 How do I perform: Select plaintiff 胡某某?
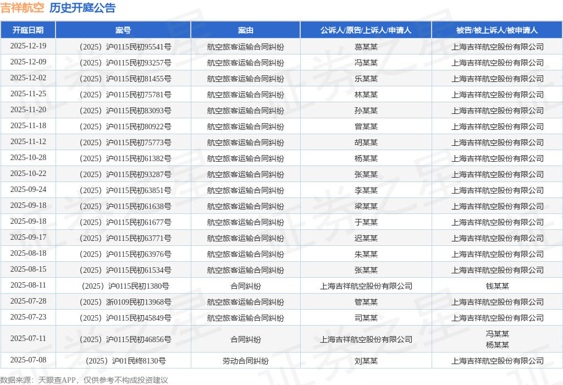366,142
